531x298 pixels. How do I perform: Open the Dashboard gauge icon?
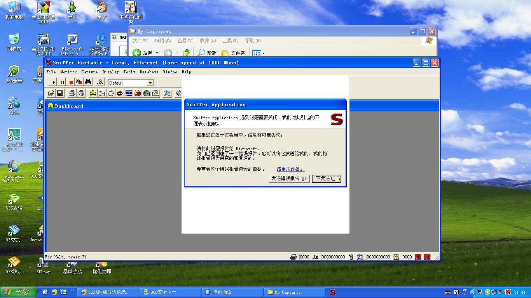pyautogui.click(x=94, y=93)
